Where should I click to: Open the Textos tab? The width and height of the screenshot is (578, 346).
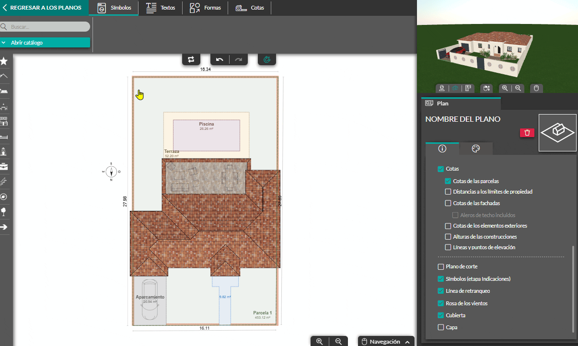click(161, 8)
